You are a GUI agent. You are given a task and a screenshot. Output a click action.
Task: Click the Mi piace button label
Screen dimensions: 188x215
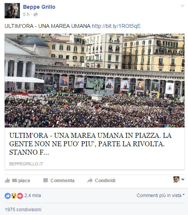[x=21, y=181]
